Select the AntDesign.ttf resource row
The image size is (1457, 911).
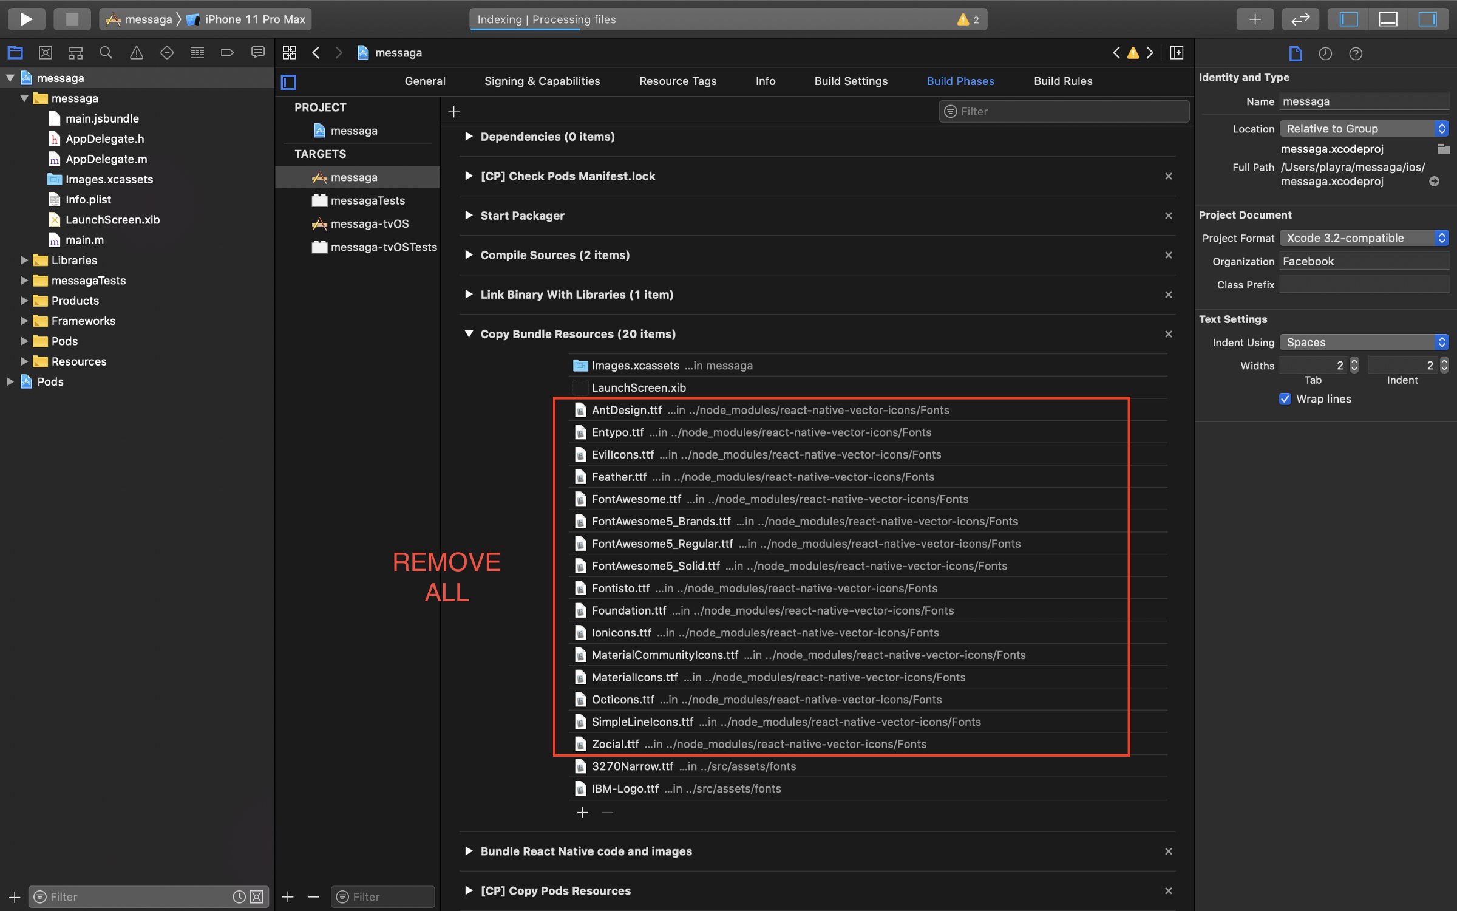point(868,410)
